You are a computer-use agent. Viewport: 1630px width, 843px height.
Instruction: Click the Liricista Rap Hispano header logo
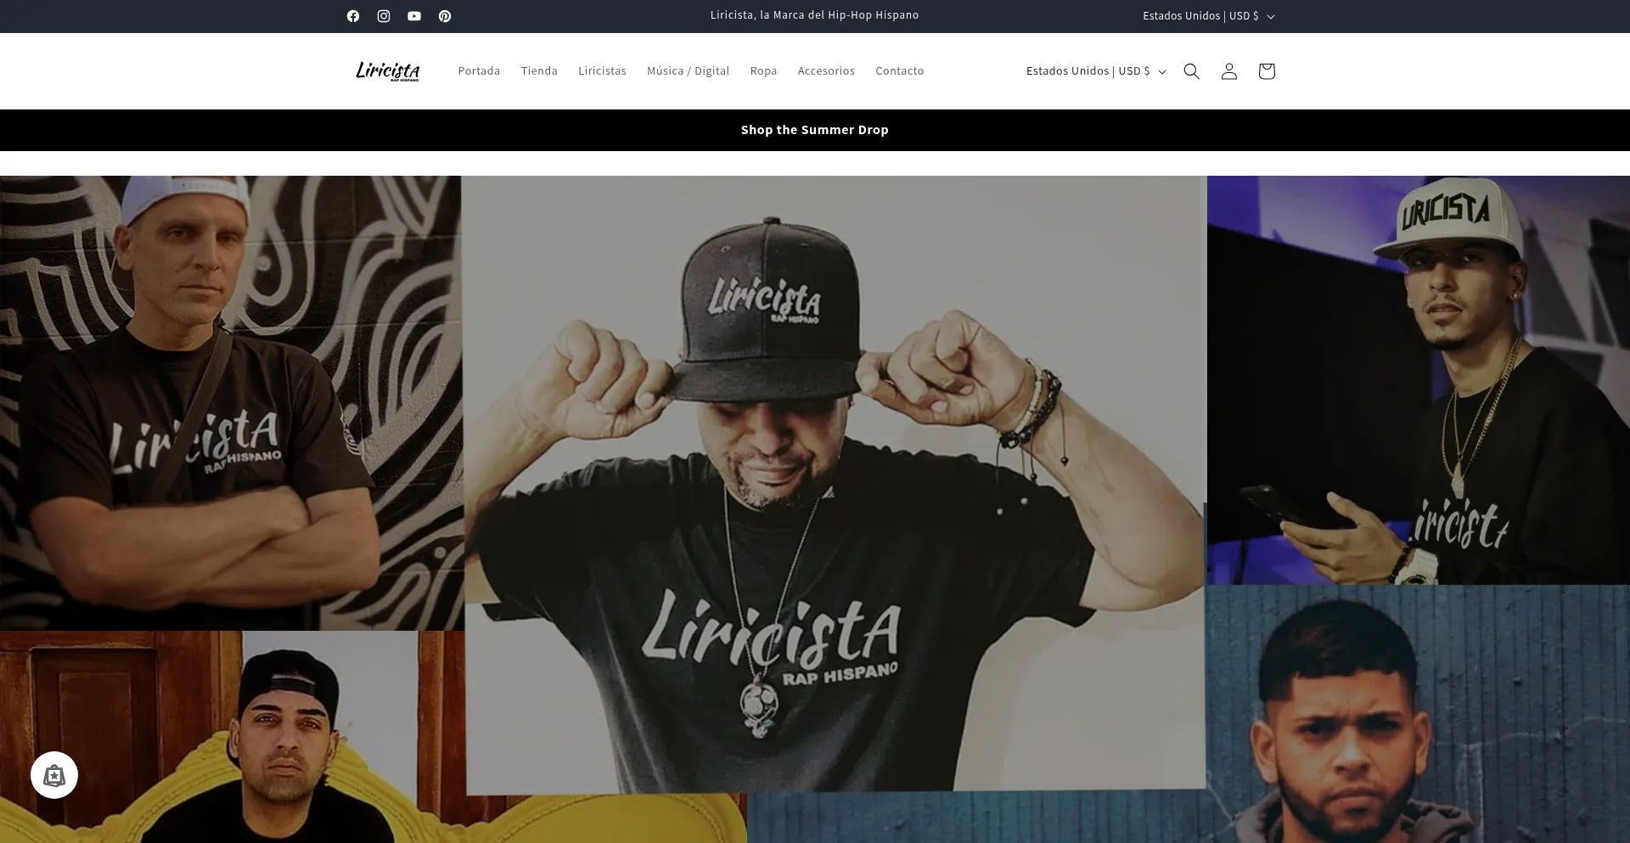pos(388,71)
